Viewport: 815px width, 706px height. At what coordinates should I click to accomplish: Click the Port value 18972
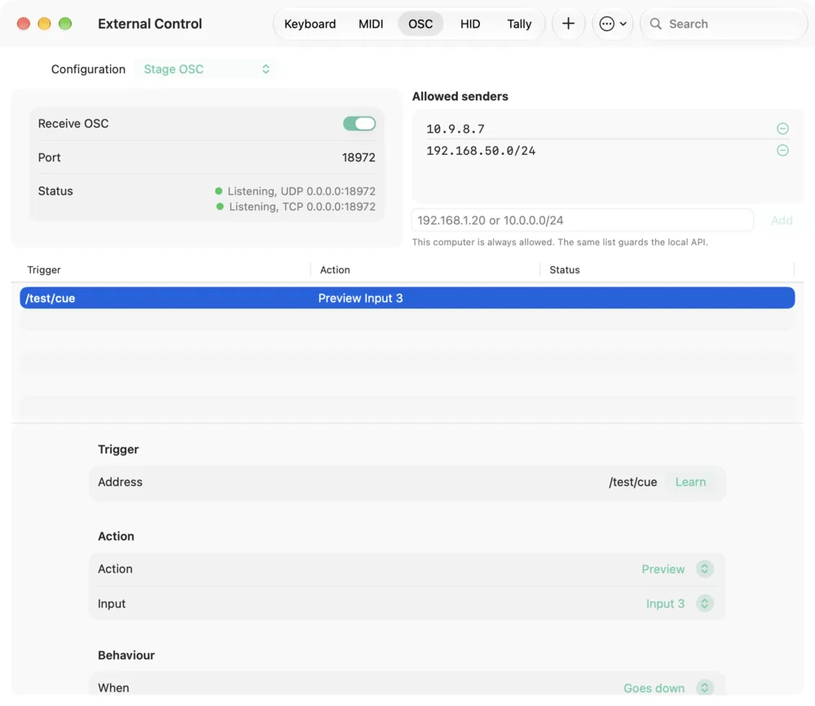[358, 157]
